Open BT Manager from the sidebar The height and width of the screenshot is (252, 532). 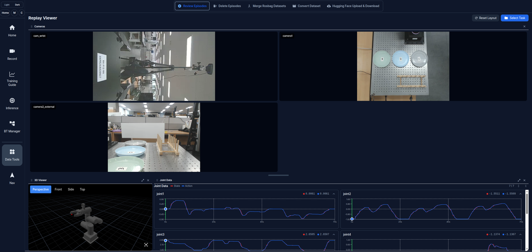12,127
